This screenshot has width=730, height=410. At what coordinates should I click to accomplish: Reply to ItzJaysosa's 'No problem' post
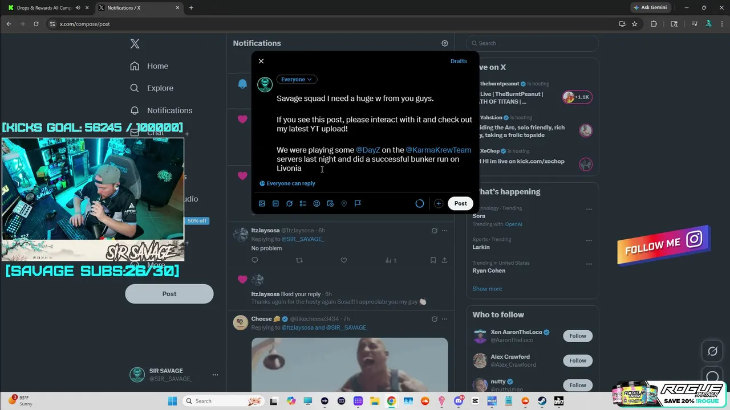255,260
